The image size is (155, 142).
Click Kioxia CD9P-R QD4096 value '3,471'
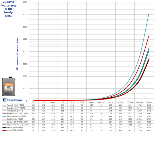pos(149,130)
